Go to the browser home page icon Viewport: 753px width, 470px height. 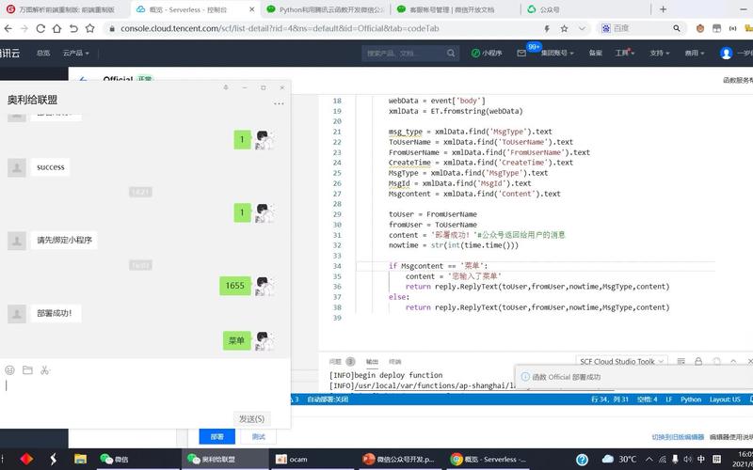[56, 29]
